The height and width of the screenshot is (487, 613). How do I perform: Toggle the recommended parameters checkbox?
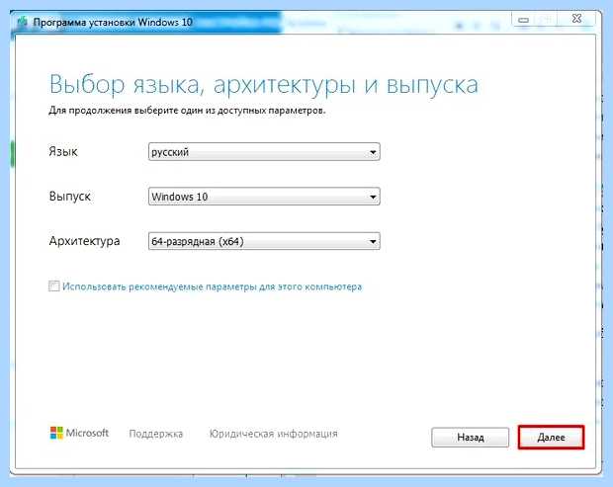point(54,285)
